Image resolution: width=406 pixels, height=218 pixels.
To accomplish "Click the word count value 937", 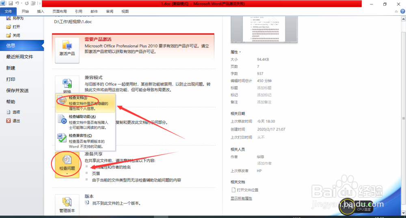I will (260, 74).
